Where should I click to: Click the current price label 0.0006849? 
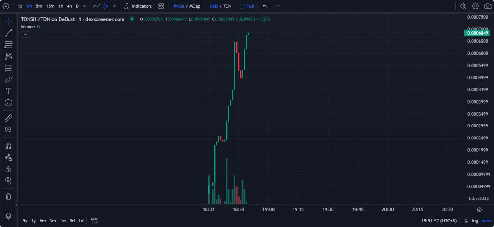[x=478, y=33]
